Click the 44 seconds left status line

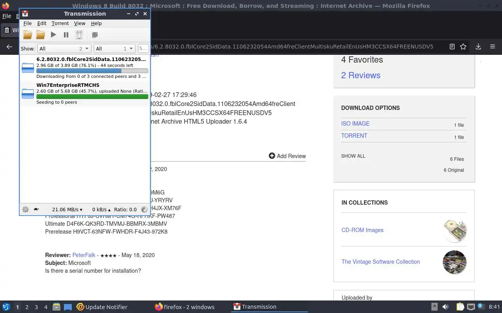click(x=85, y=65)
